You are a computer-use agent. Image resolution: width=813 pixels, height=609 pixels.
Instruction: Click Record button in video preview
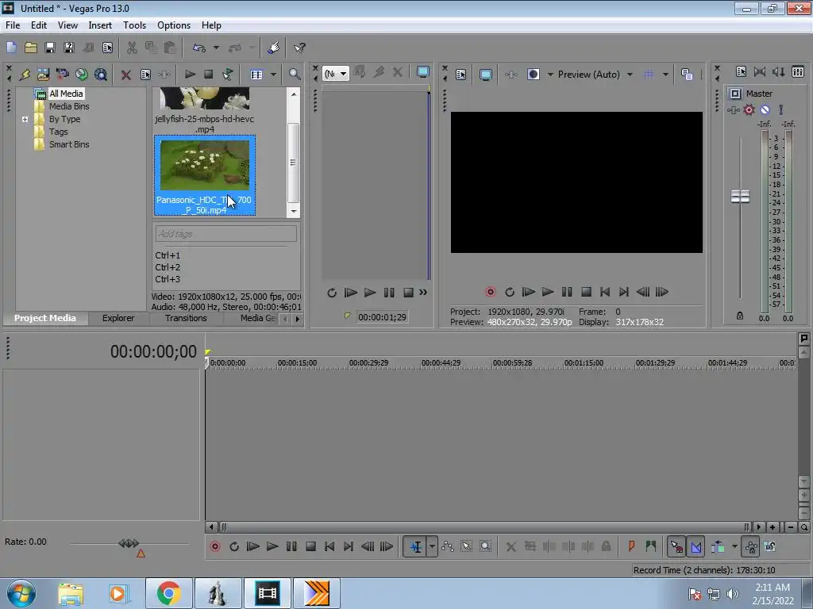coord(490,292)
